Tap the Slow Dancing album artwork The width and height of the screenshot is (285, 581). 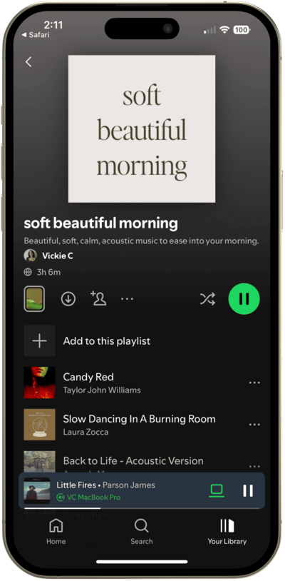point(40,425)
